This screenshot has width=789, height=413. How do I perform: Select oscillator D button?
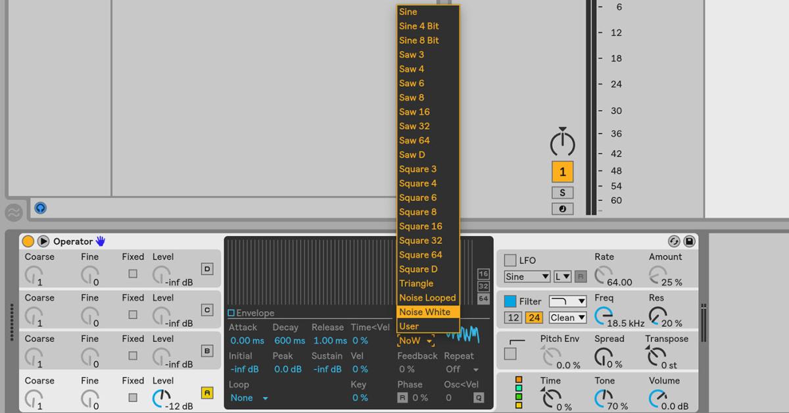click(207, 268)
